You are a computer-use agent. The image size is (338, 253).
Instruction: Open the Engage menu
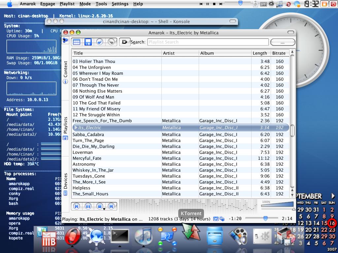click(x=48, y=4)
